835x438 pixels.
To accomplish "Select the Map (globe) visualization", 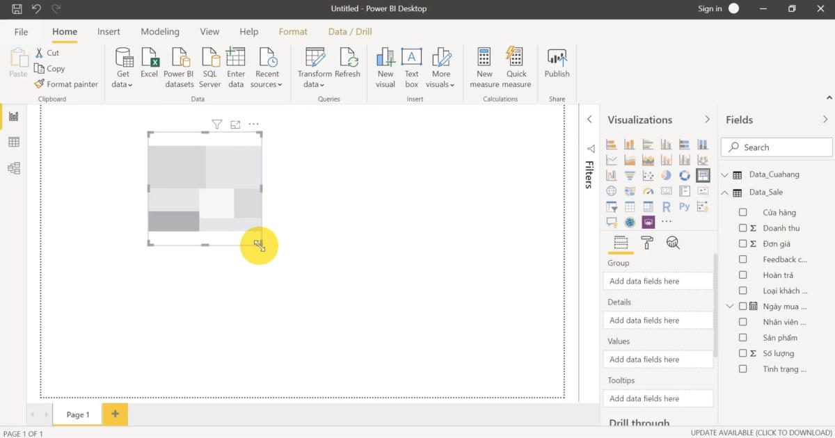I will [x=611, y=190].
